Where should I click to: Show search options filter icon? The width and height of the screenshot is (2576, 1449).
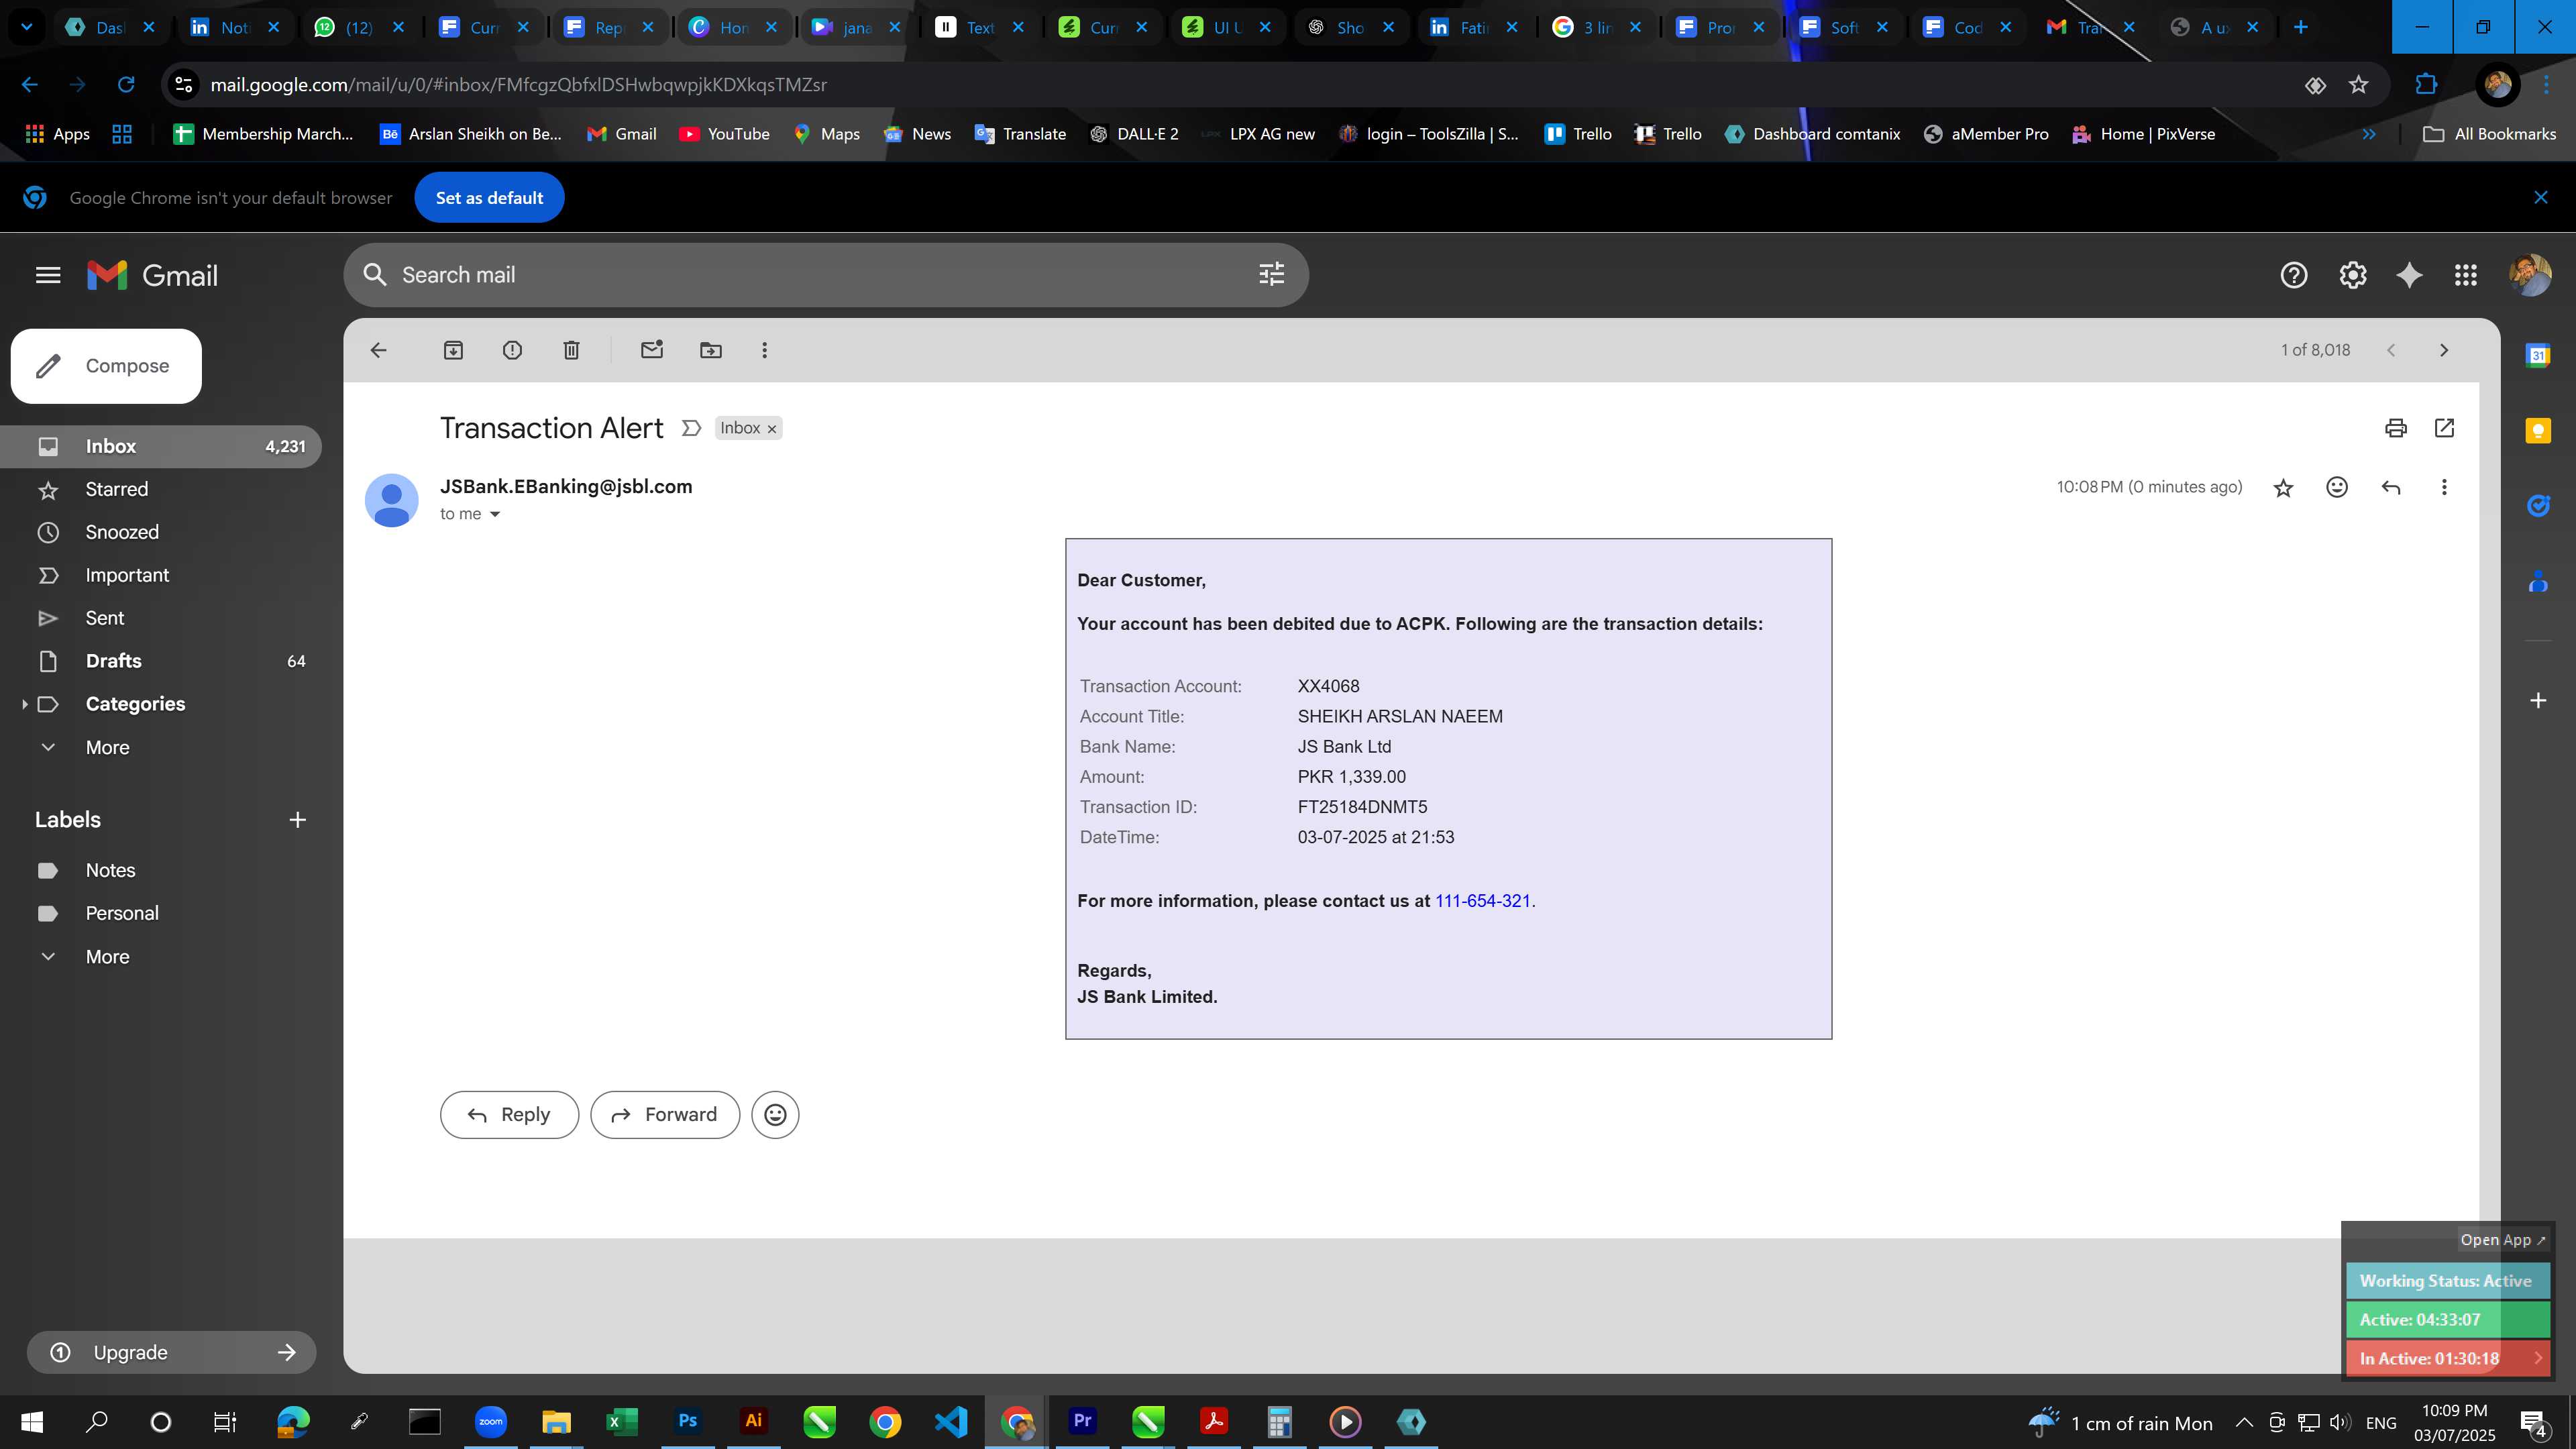click(1271, 274)
